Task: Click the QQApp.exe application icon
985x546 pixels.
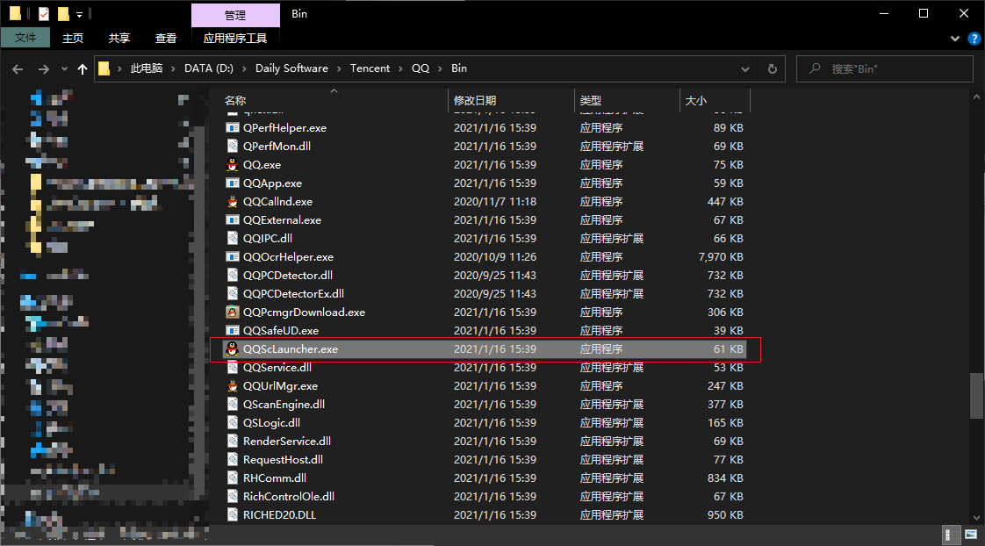Action: click(233, 183)
